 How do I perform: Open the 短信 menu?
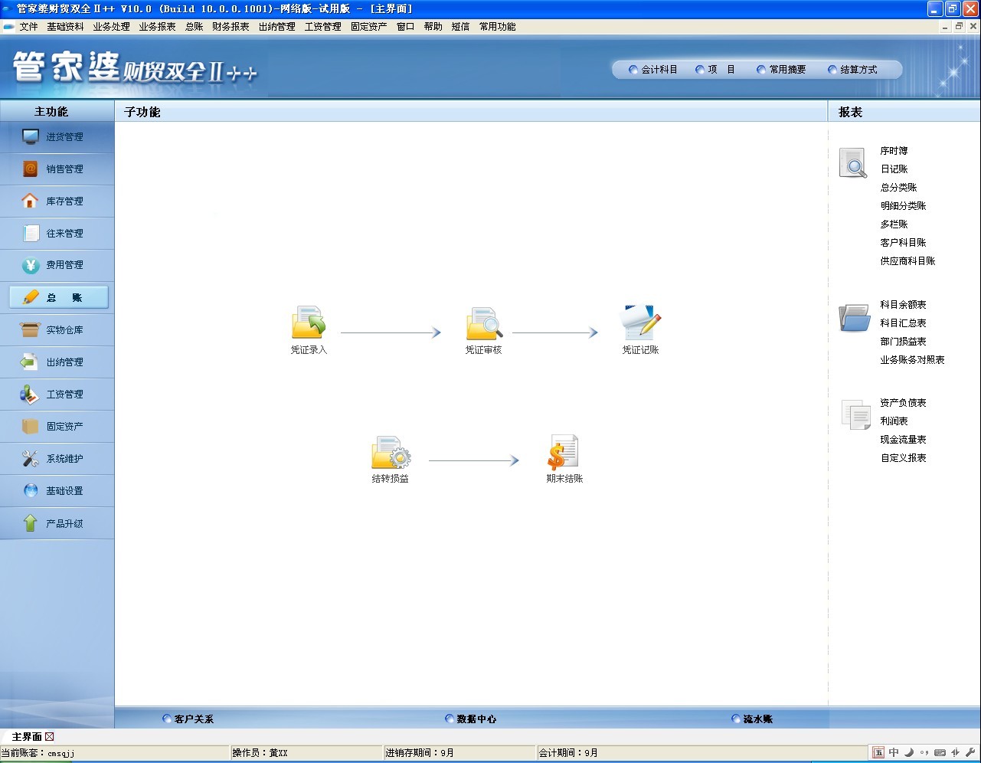click(x=461, y=27)
